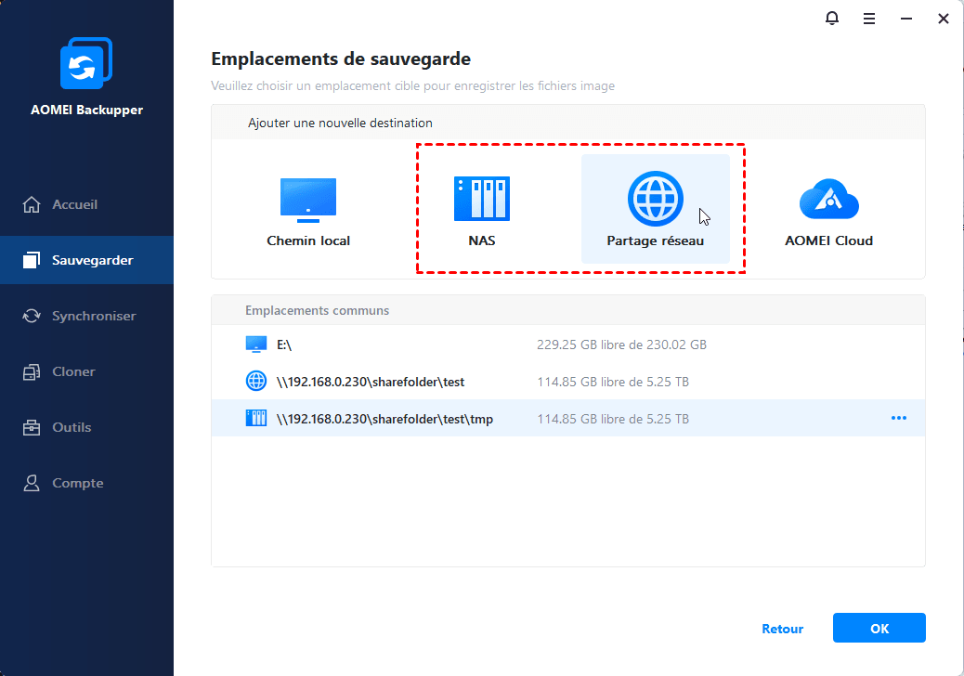Open the hamburger menu in title bar
The width and height of the screenshot is (964, 676).
click(x=868, y=19)
